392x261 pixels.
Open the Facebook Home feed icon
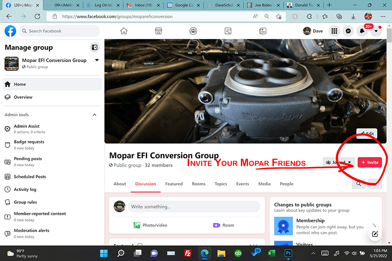pyautogui.click(x=124, y=31)
